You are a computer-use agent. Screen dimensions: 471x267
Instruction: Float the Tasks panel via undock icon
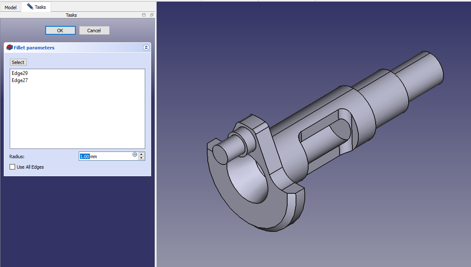(x=152, y=15)
